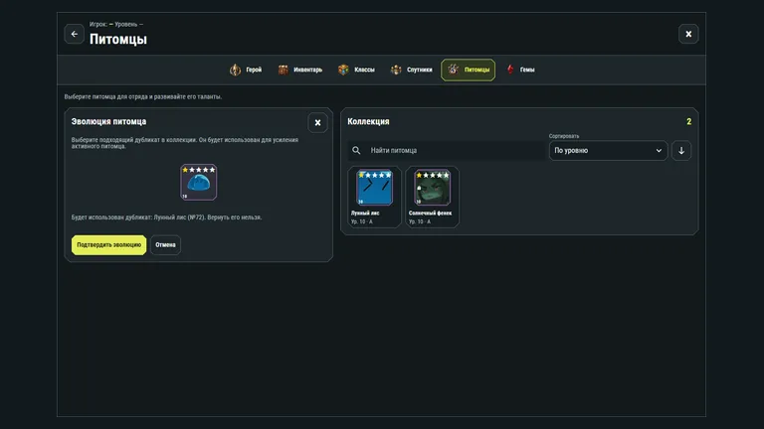Click the active blue pet icon
Viewport: 764px width, 429px height.
click(x=198, y=183)
